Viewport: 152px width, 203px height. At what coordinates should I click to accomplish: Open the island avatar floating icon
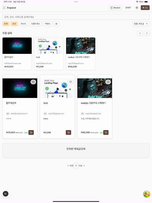147,194
